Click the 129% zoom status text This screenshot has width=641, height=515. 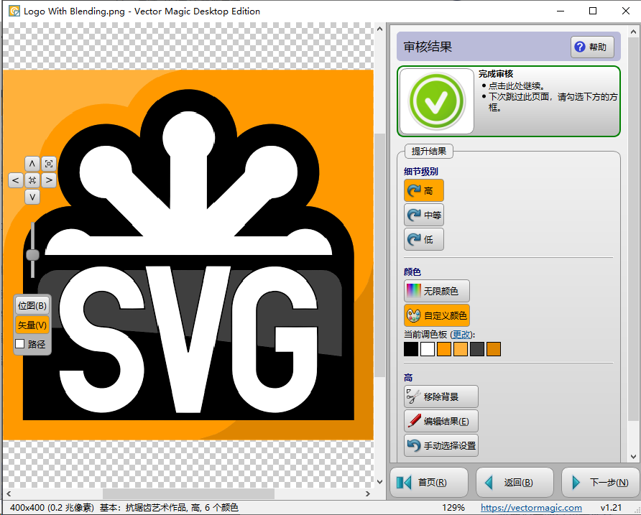453,508
